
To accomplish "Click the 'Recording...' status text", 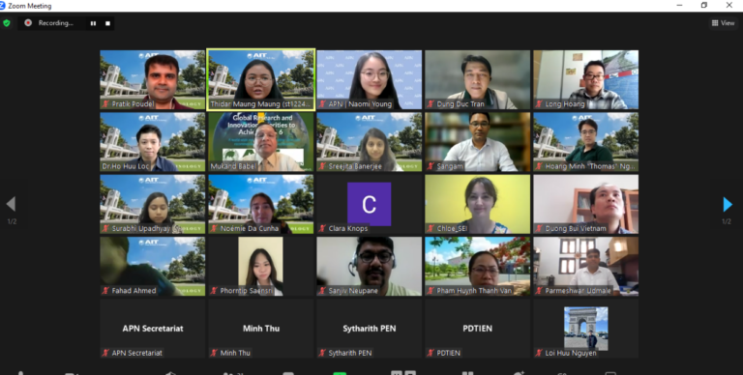I will coord(56,23).
